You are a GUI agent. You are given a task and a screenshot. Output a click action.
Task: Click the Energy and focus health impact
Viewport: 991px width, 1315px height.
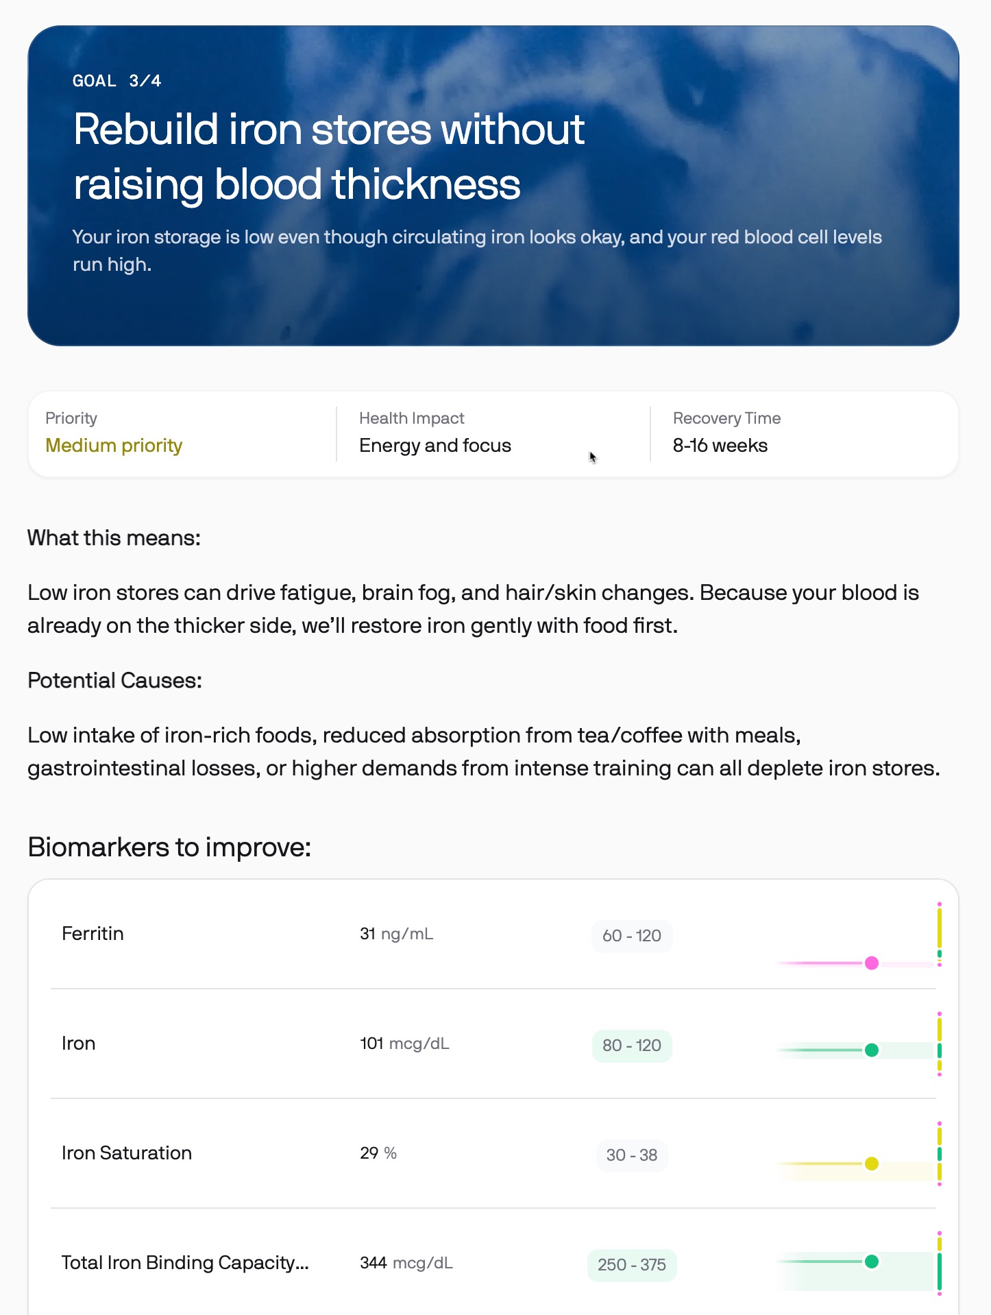coord(435,446)
